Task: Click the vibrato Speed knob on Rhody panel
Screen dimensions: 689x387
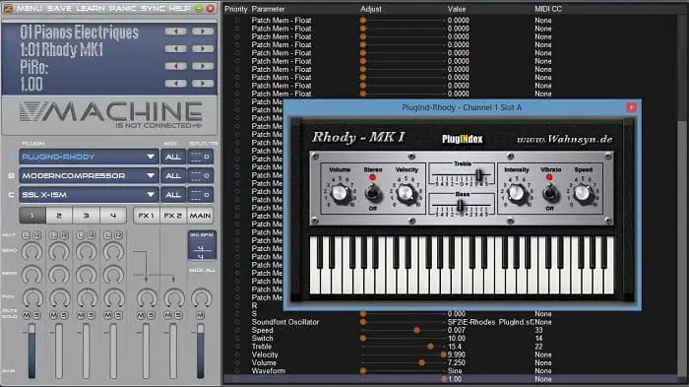Action: coord(583,193)
